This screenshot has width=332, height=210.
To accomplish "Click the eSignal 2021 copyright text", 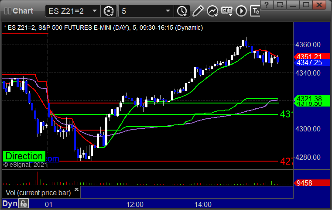I will tap(25, 165).
